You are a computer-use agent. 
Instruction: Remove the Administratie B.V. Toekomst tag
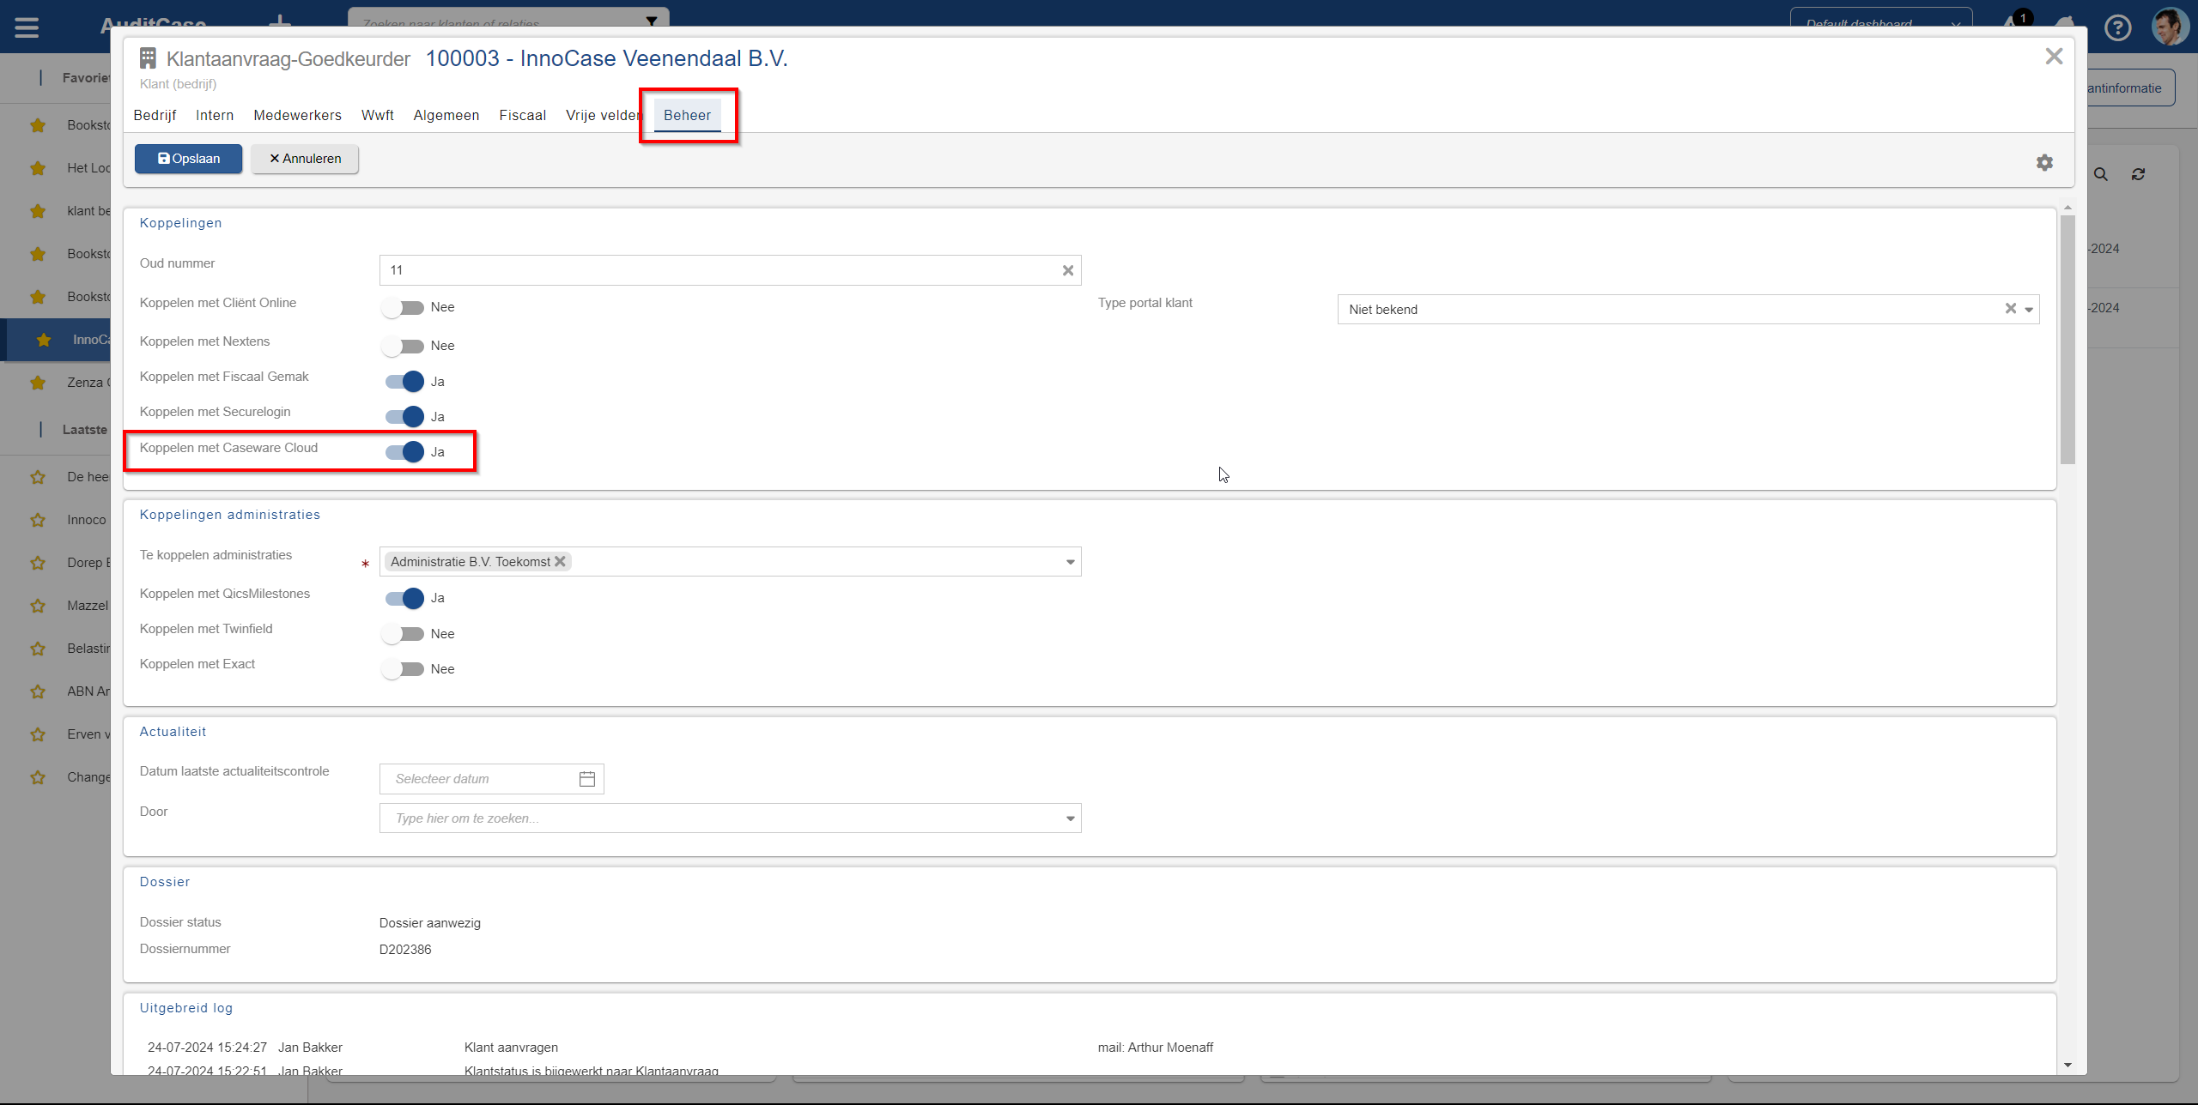pyautogui.click(x=560, y=561)
